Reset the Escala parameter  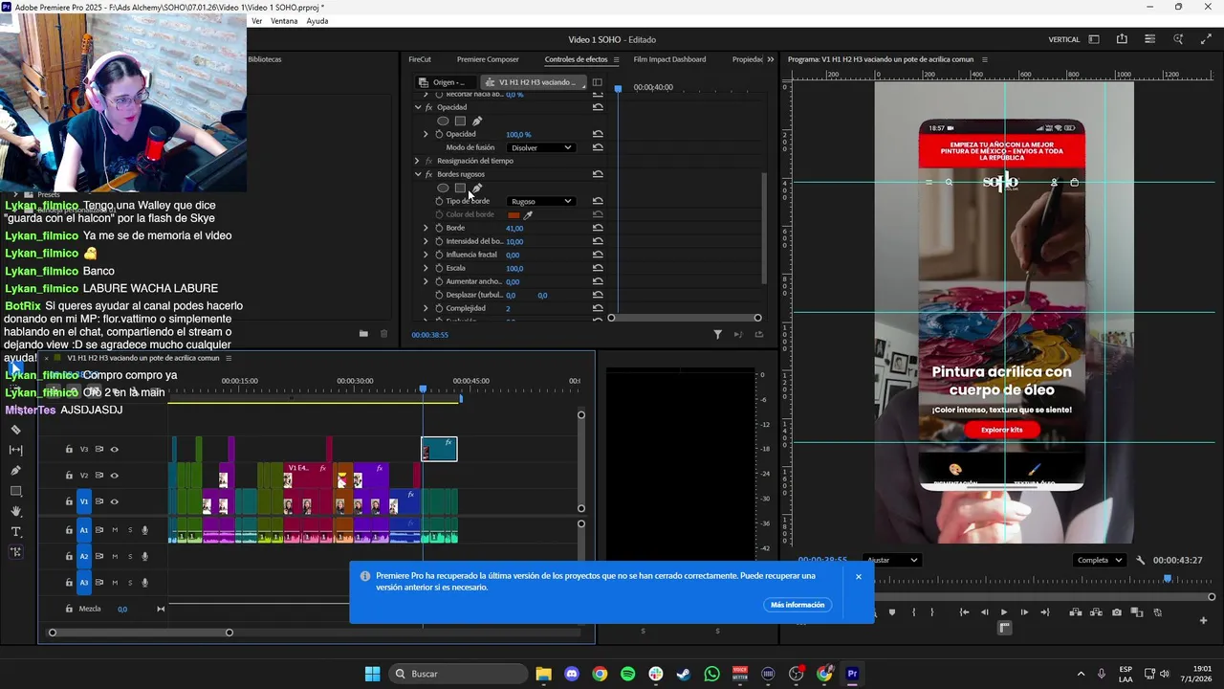pyautogui.click(x=598, y=268)
